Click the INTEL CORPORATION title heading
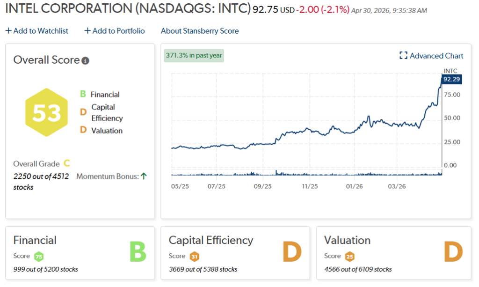Image resolution: width=479 pixels, height=287 pixels. pyautogui.click(x=128, y=8)
